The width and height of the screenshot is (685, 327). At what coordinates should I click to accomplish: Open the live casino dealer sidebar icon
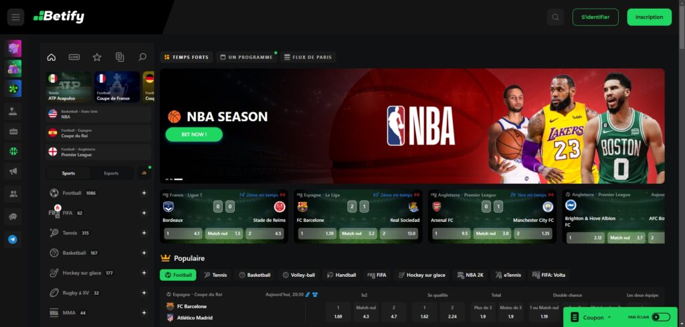(13, 111)
